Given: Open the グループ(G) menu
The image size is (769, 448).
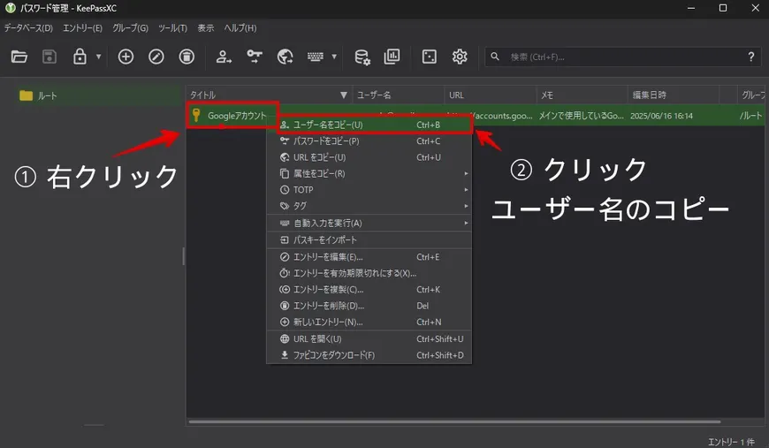Looking at the screenshot, I should coord(130,28).
